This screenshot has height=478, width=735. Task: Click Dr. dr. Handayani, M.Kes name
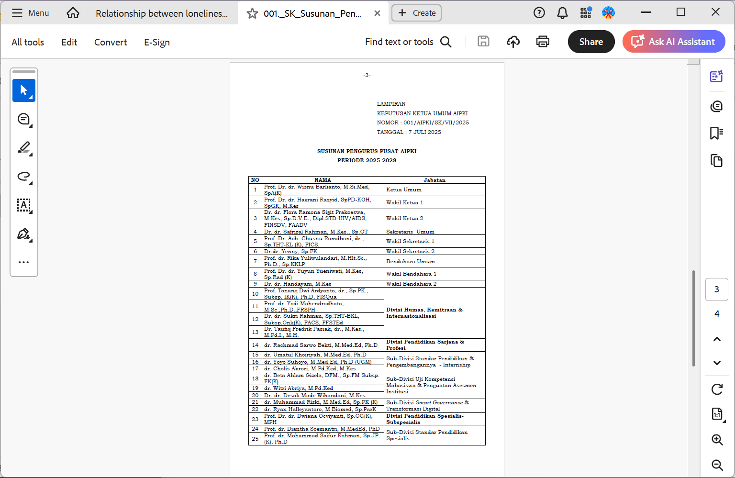point(298,284)
